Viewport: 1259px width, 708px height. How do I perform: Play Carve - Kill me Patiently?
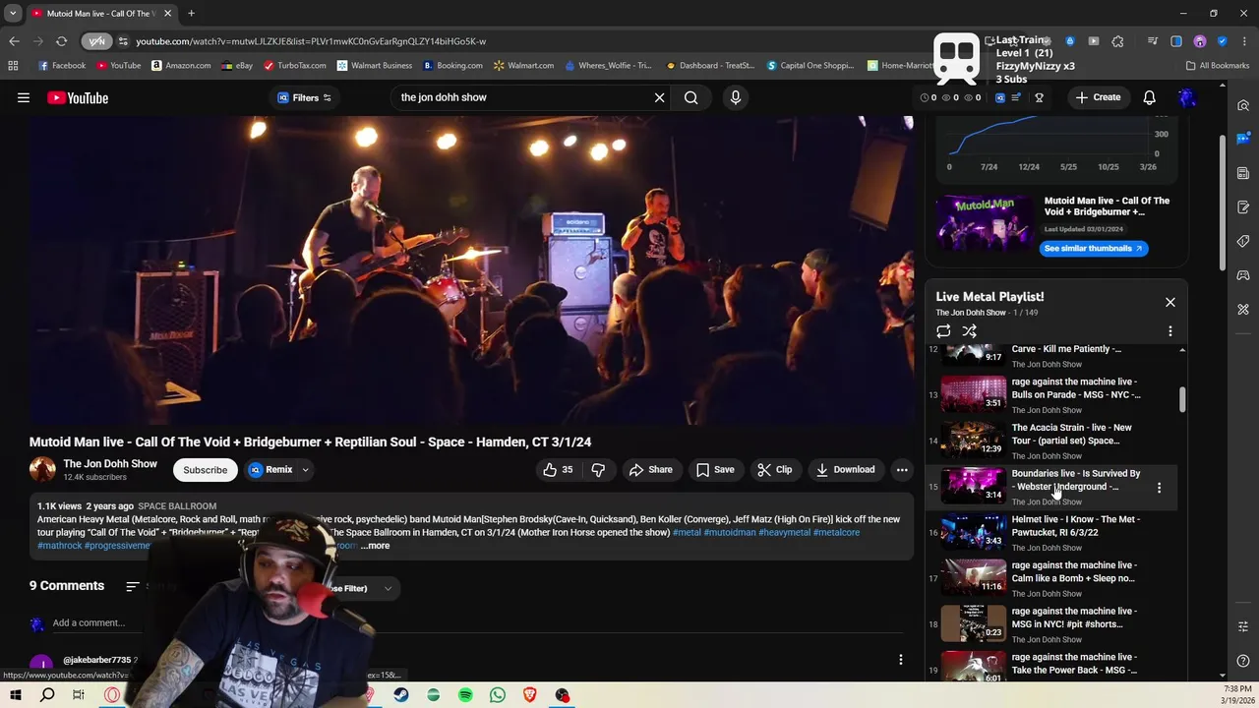point(1052,355)
